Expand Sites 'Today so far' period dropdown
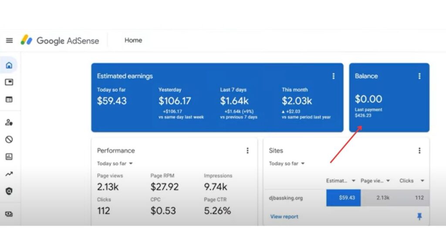446x251 pixels. (x=287, y=163)
